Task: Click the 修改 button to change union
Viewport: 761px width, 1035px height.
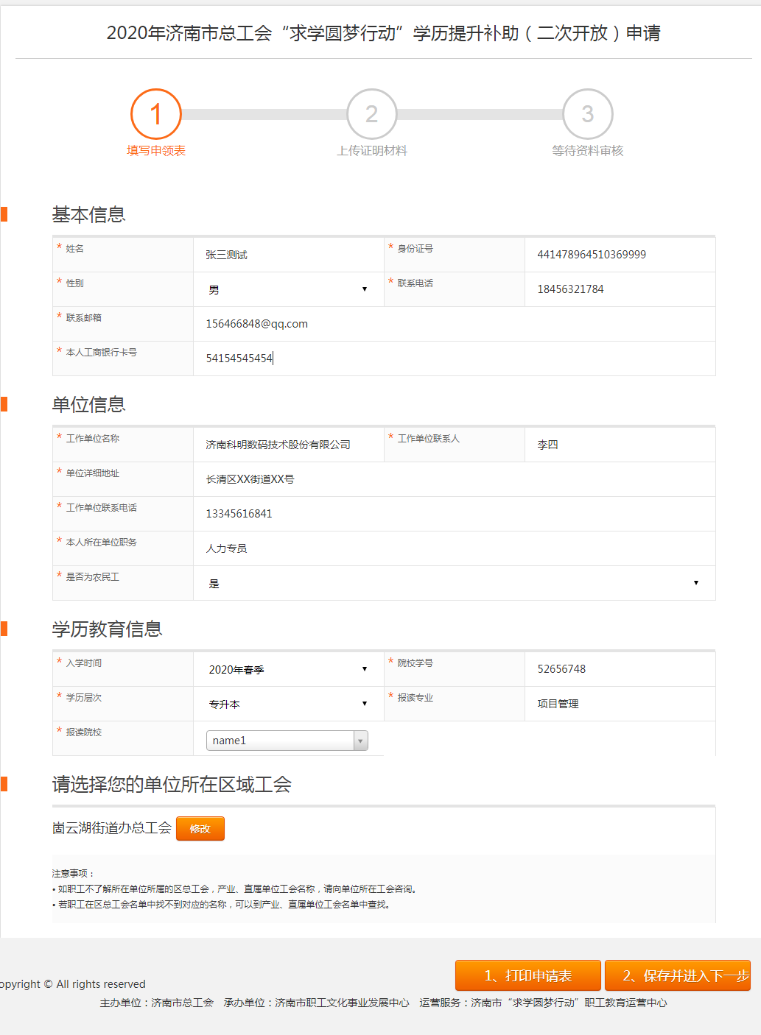Action: 200,828
